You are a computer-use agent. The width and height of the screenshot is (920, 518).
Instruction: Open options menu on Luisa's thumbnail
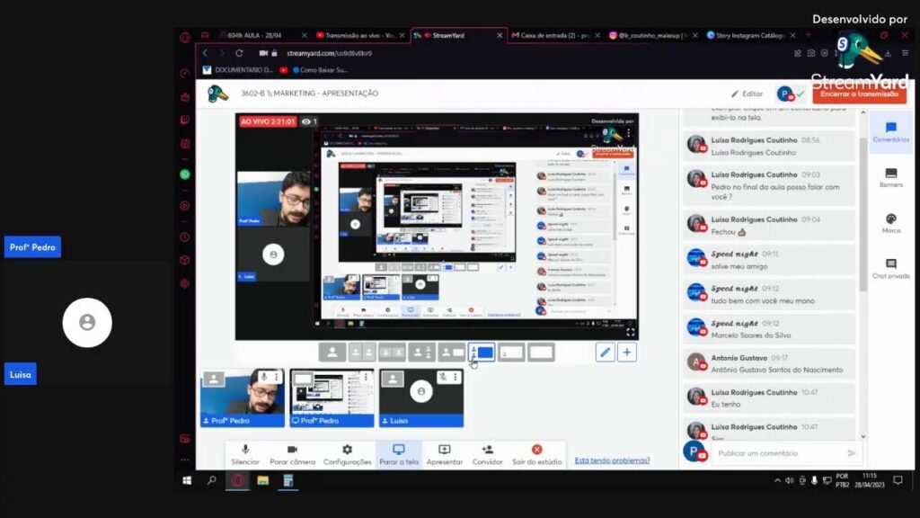(456, 378)
